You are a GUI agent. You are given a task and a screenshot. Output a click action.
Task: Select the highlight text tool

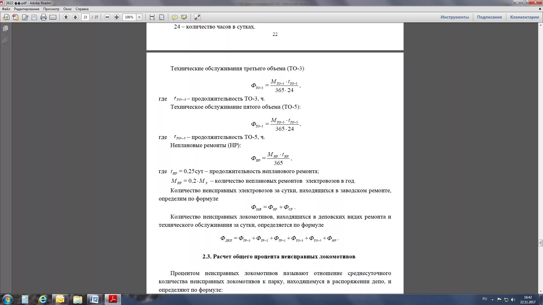(184, 17)
